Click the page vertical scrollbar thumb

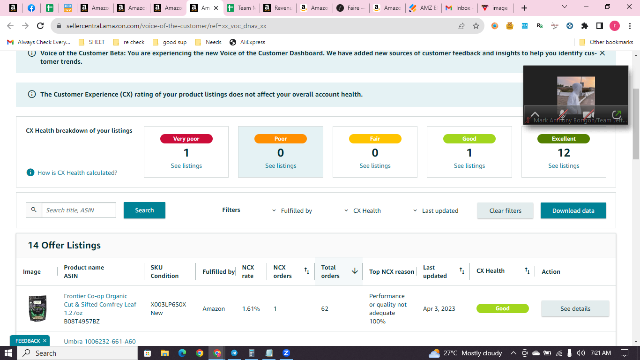coord(636,124)
